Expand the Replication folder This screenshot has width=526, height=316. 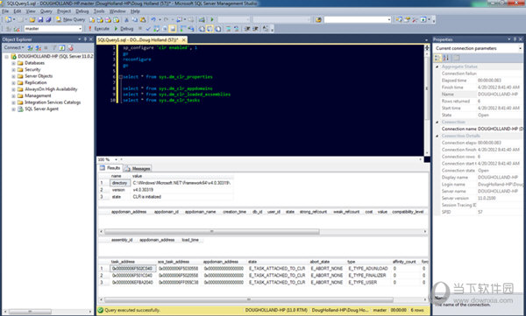[x=13, y=83]
